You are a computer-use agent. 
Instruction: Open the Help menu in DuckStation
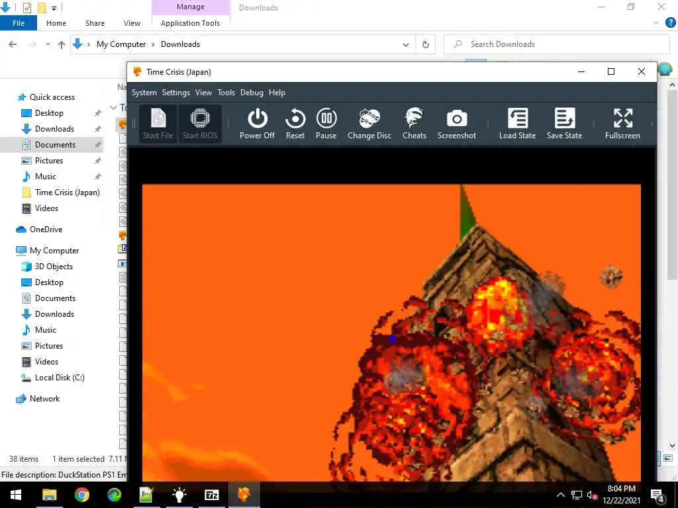tap(277, 93)
